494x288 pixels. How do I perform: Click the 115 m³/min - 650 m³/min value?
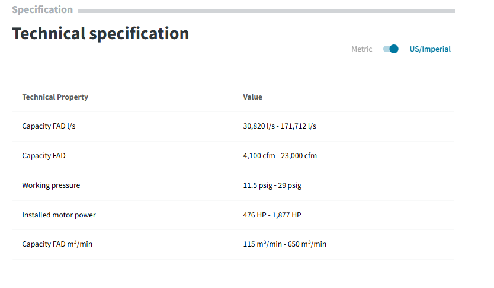(x=284, y=244)
